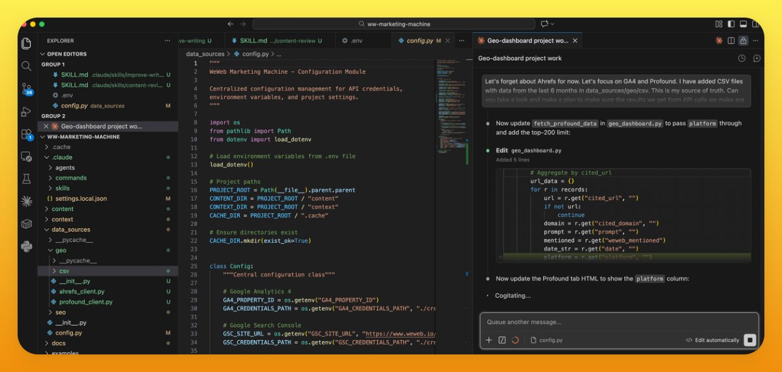Expand the csv folder
The image size is (782, 372).
point(64,271)
